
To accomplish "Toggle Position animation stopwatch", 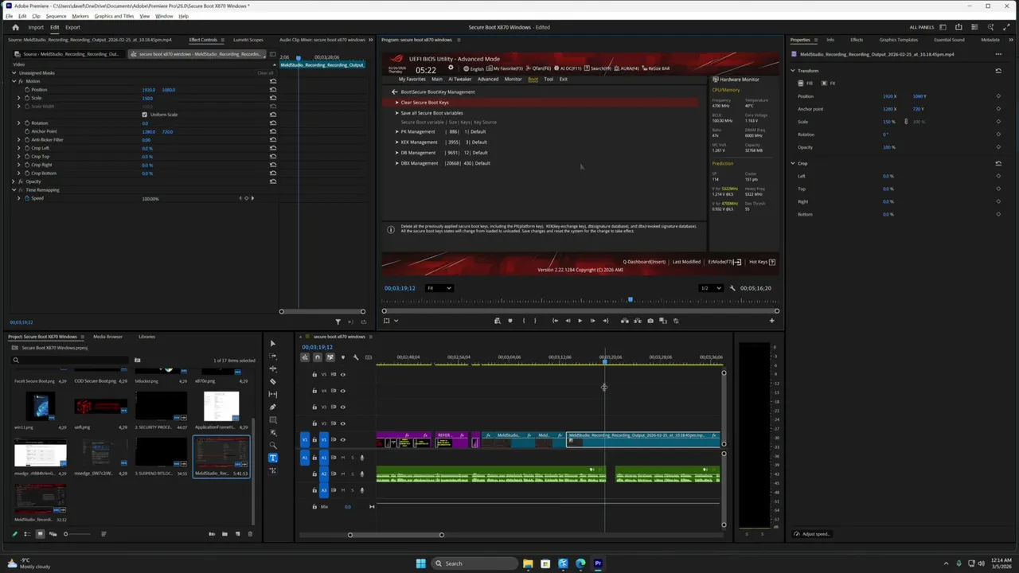I will click(26, 90).
